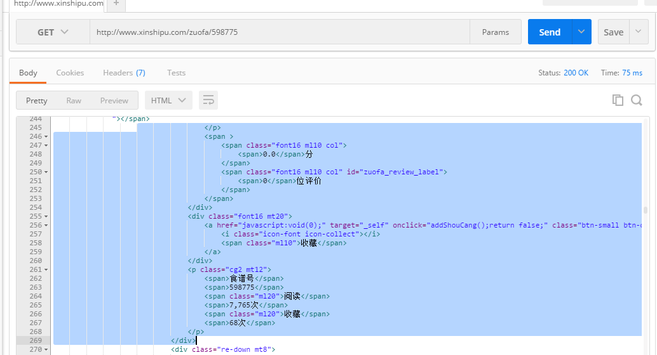
Task: Open the Send button dropdown arrow
Action: pyautogui.click(x=581, y=32)
